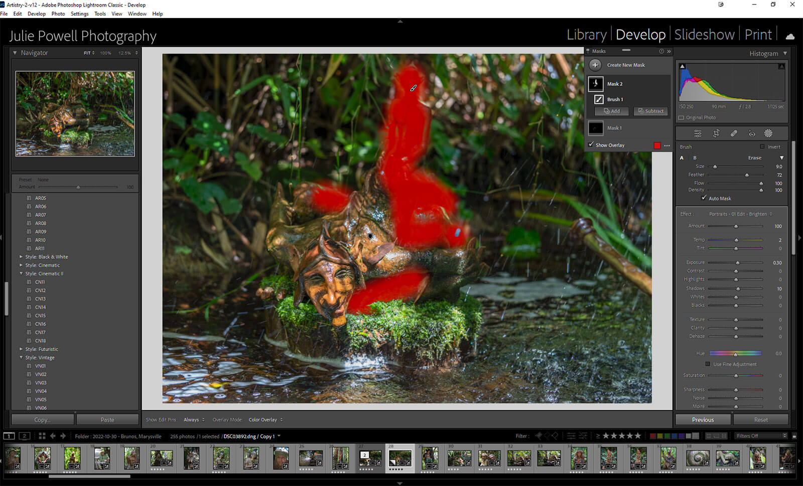The width and height of the screenshot is (803, 486).
Task: Expand the Style: Black & White preset group
Action: (21, 257)
